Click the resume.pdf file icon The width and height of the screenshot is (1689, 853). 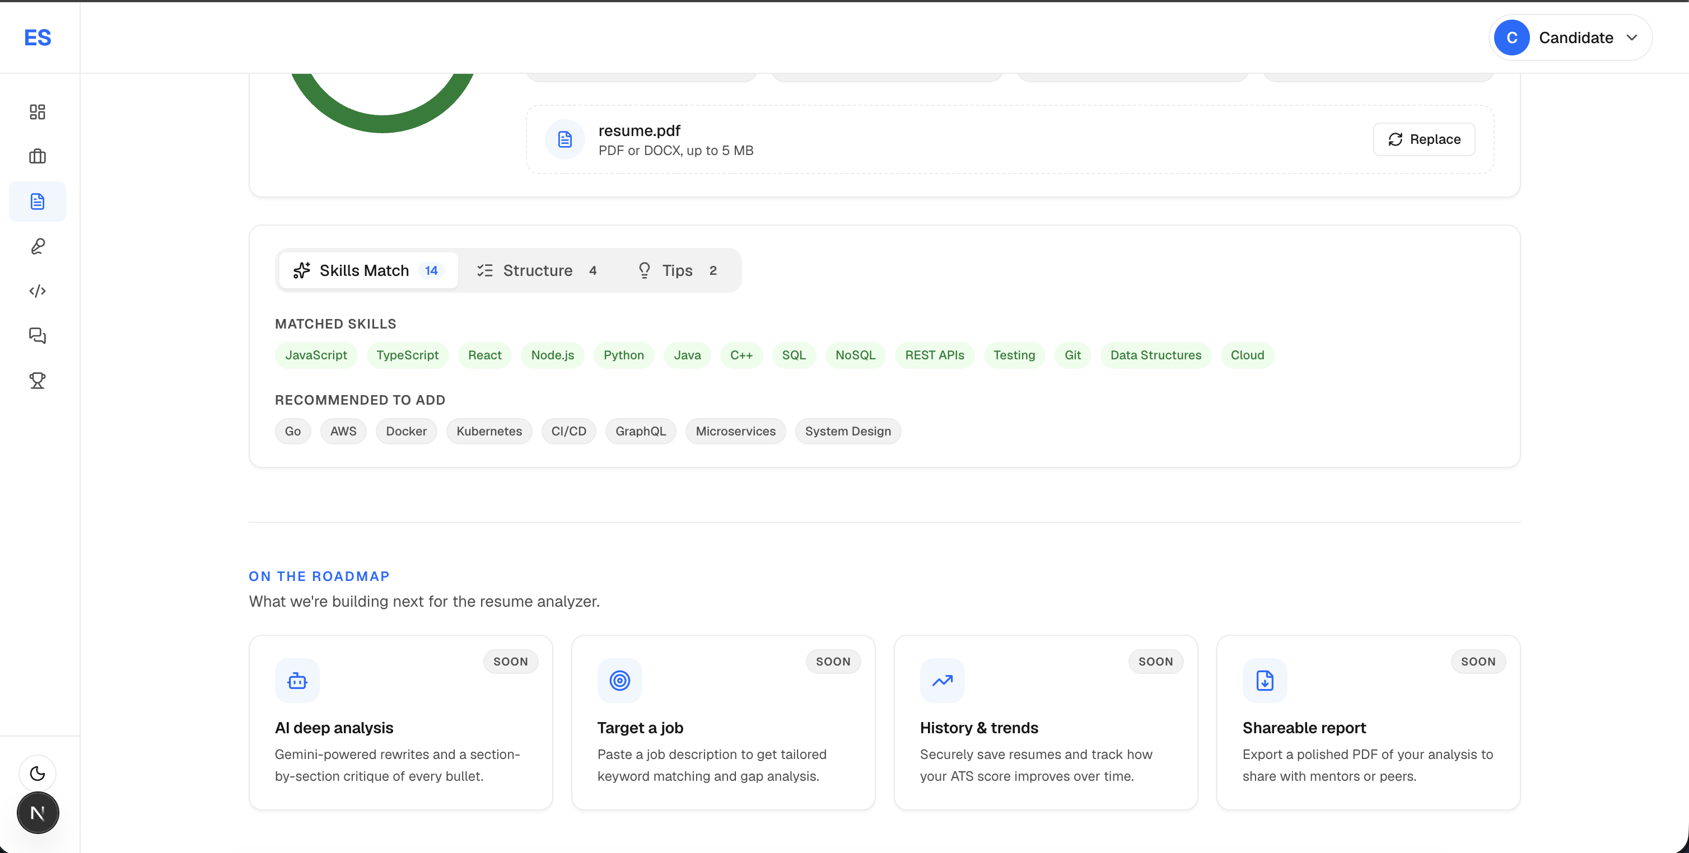[x=564, y=139]
